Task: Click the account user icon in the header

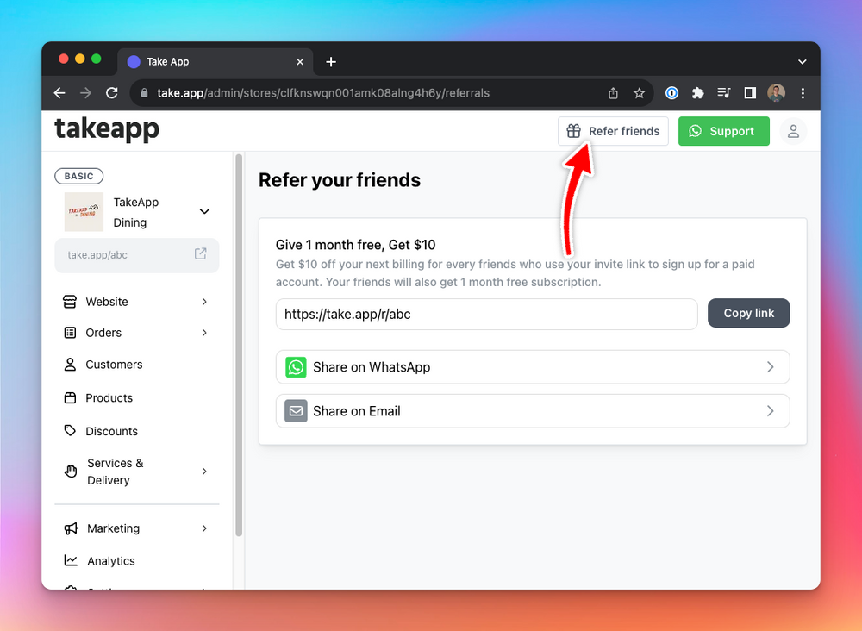Action: click(793, 131)
